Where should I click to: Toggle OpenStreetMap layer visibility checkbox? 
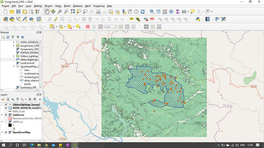(6, 132)
